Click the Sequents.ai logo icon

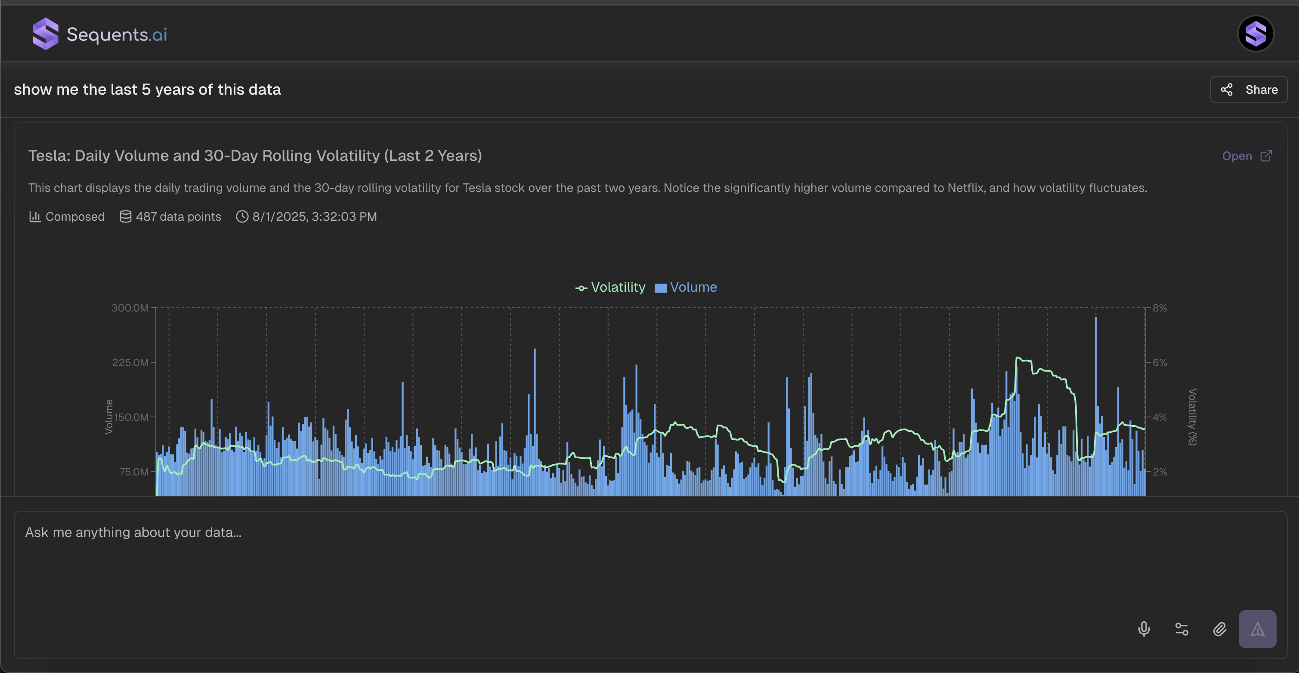(x=45, y=34)
